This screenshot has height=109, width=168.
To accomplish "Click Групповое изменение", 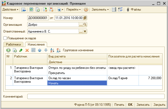I will click(78, 50).
